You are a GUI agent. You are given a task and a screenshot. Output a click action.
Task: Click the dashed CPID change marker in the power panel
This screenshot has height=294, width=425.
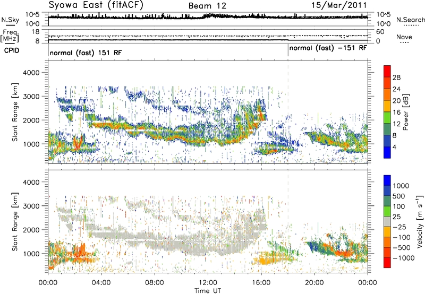[x=288, y=111]
